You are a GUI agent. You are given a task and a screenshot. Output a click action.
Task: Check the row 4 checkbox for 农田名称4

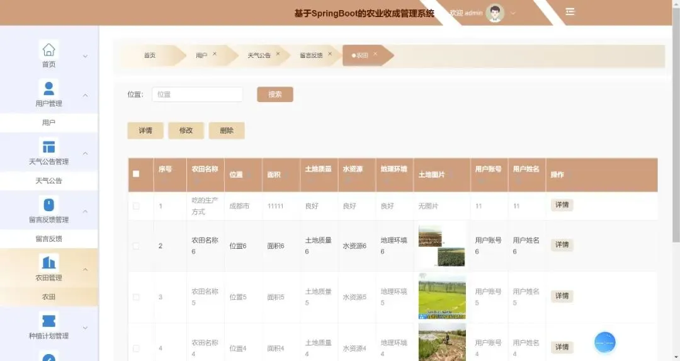tap(136, 348)
